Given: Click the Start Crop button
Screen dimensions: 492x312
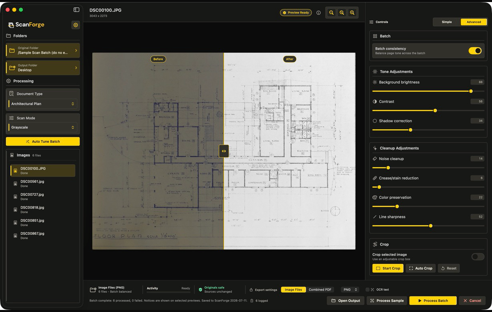Looking at the screenshot, I should [x=388, y=268].
